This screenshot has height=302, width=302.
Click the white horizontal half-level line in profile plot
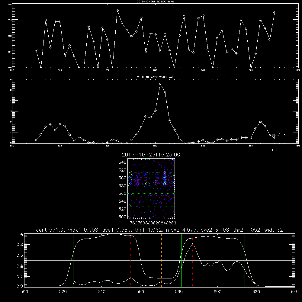(x=159, y=260)
